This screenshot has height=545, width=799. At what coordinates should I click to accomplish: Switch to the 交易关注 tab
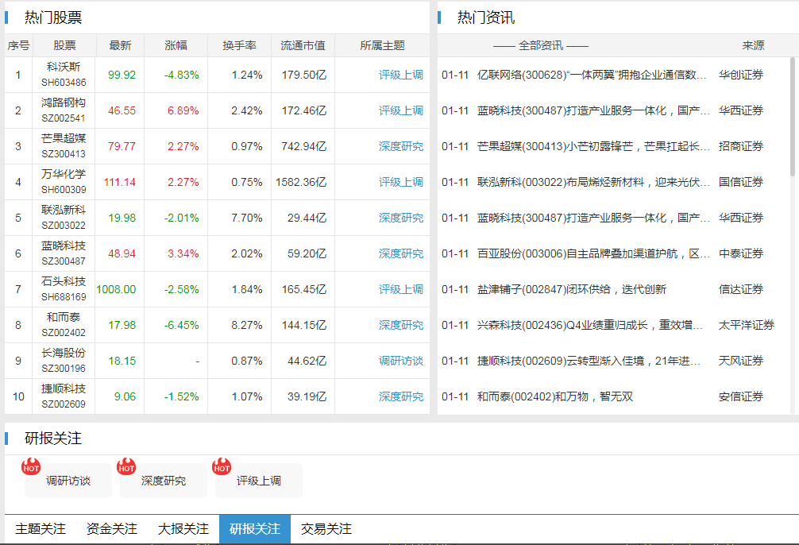[326, 528]
